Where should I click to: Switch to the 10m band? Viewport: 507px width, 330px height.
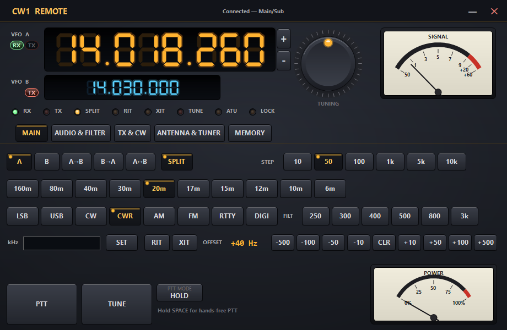(295, 189)
